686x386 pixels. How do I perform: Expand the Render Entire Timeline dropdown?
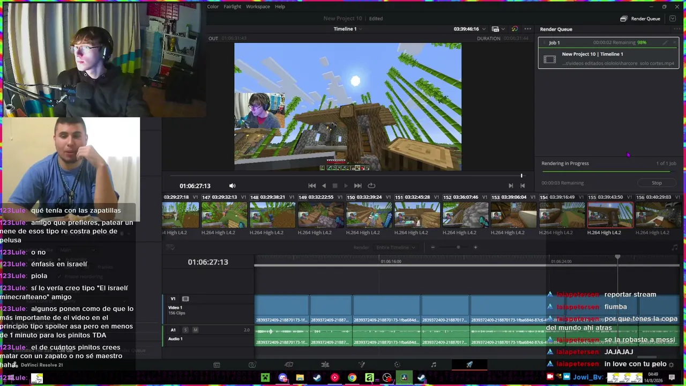396,247
